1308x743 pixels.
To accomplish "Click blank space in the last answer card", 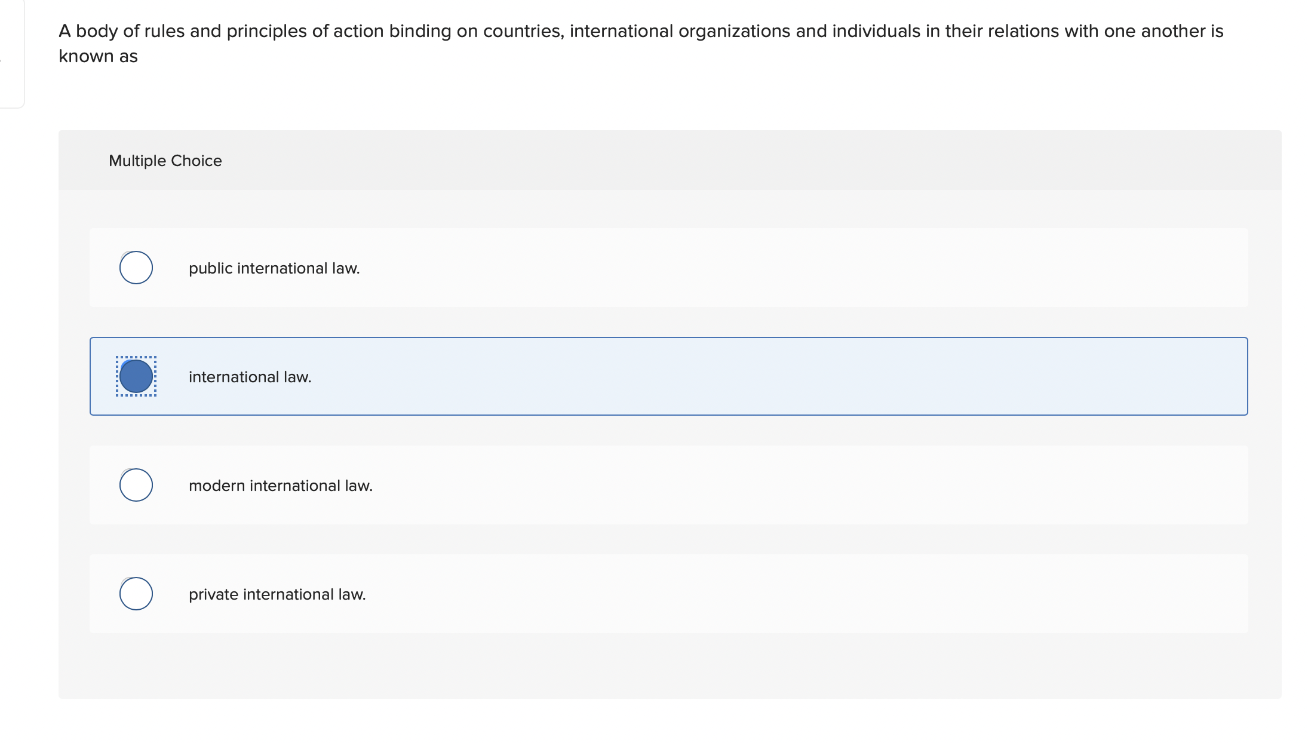I will [776, 594].
